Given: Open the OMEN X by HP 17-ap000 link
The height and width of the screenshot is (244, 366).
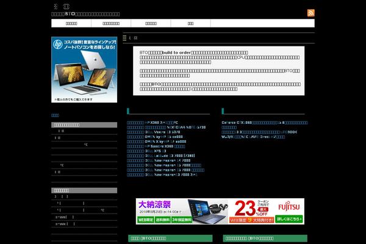Looking at the screenshot, I should [157, 142].
